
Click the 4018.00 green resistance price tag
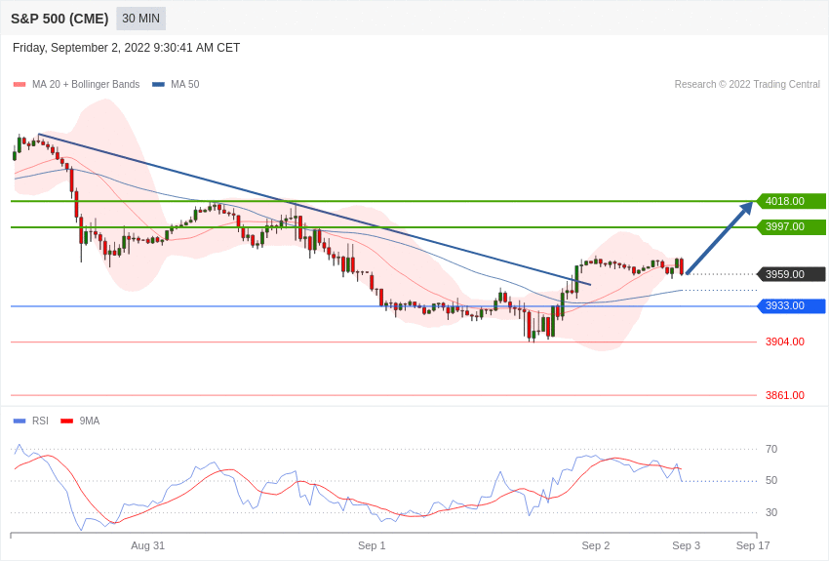pos(791,201)
